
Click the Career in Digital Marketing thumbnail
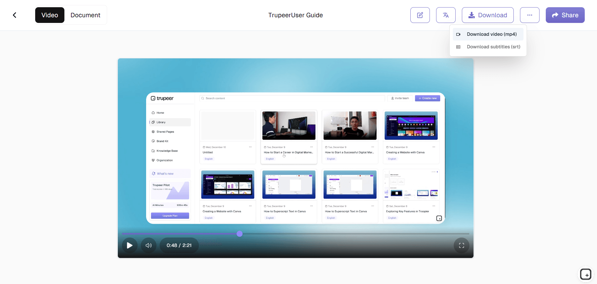(289, 126)
